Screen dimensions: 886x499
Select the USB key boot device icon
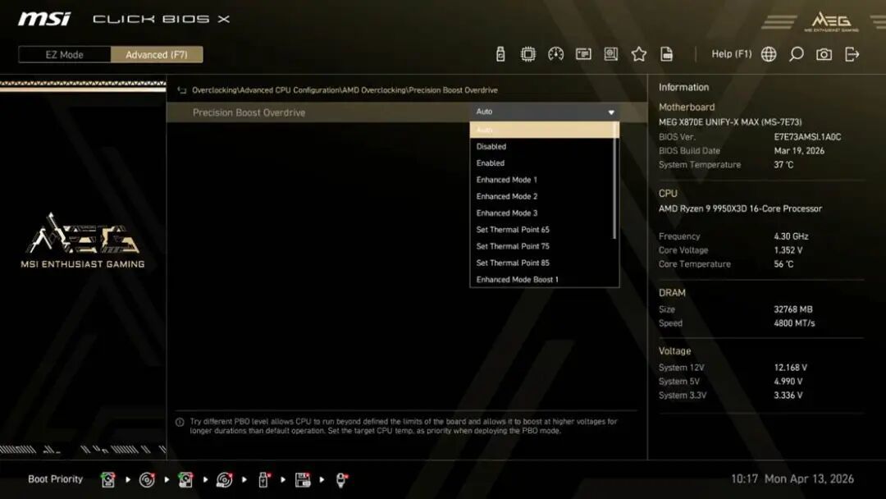pyautogui.click(x=263, y=480)
